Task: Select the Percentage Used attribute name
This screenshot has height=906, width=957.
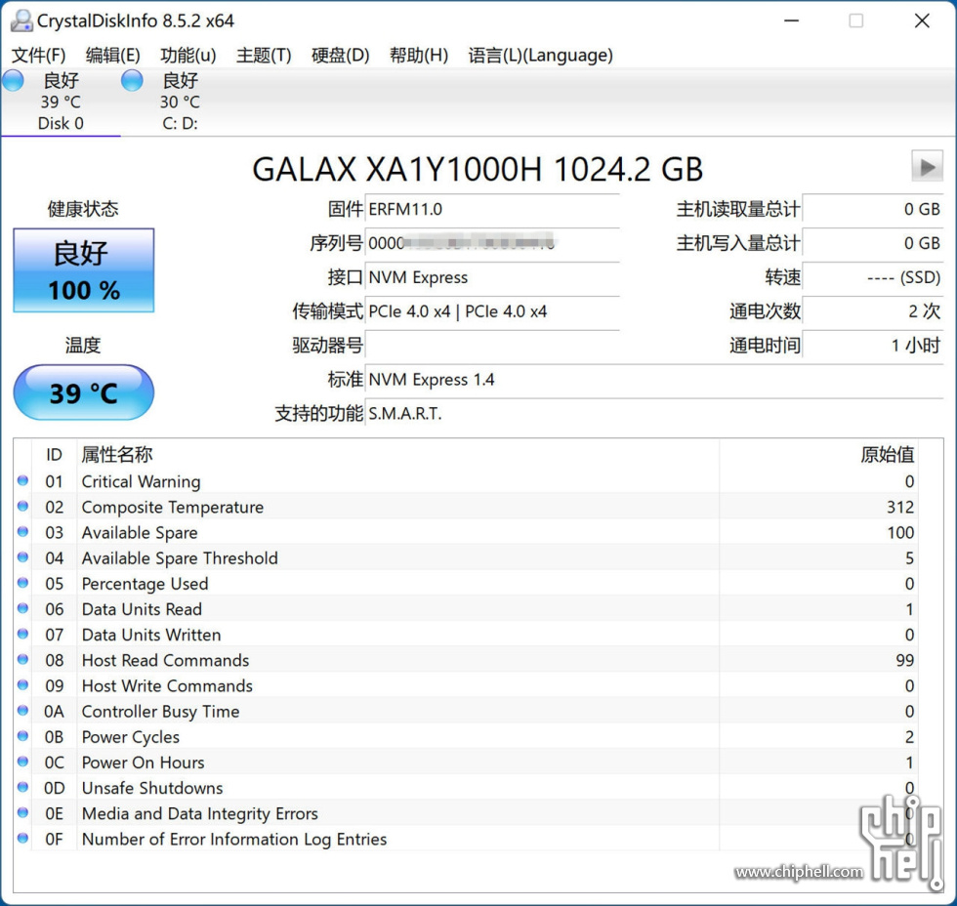Action: pos(146,584)
